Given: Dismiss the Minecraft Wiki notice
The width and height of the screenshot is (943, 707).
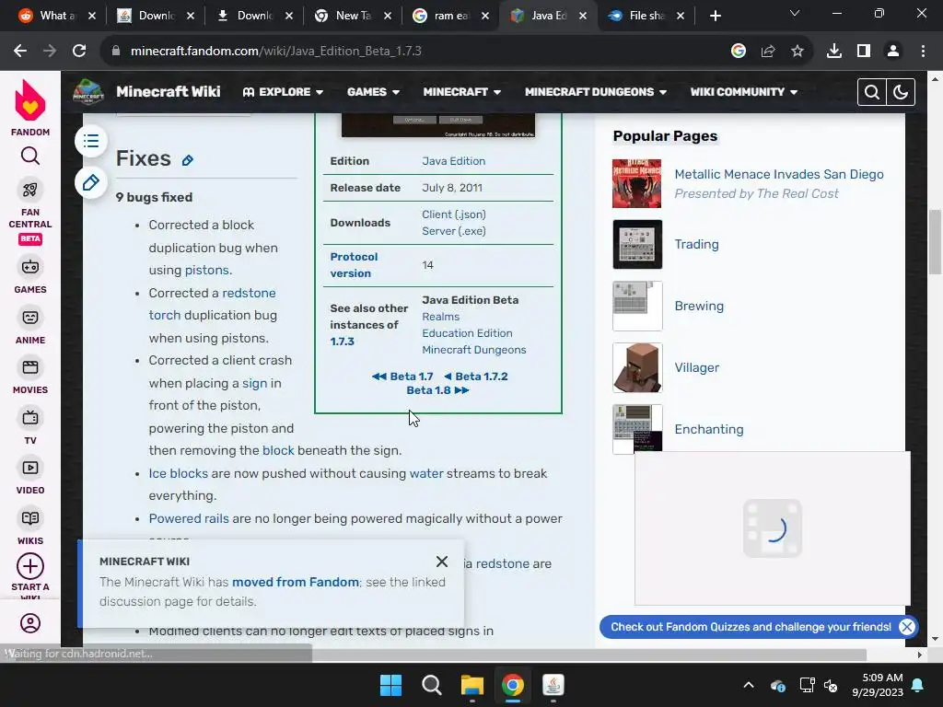Looking at the screenshot, I should (441, 562).
